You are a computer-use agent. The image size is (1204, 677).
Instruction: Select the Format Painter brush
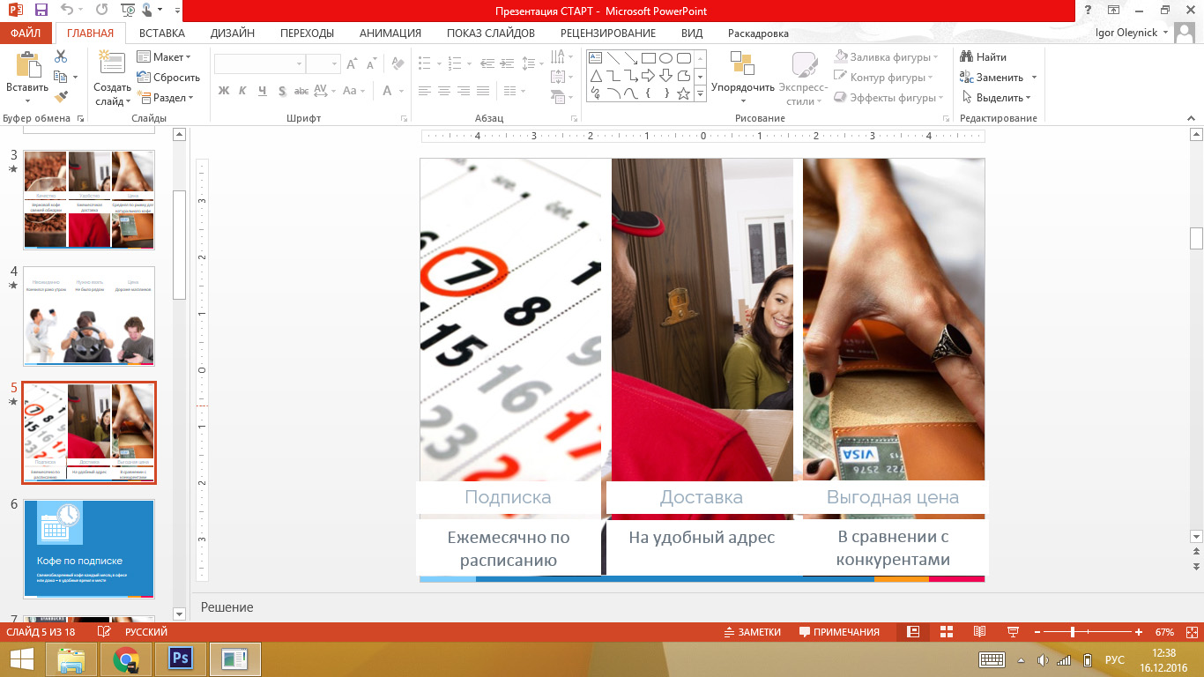click(61, 97)
